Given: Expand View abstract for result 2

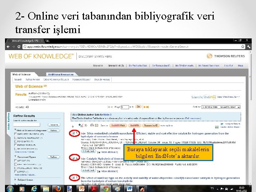Looking at the screenshot, I should 108,171.
